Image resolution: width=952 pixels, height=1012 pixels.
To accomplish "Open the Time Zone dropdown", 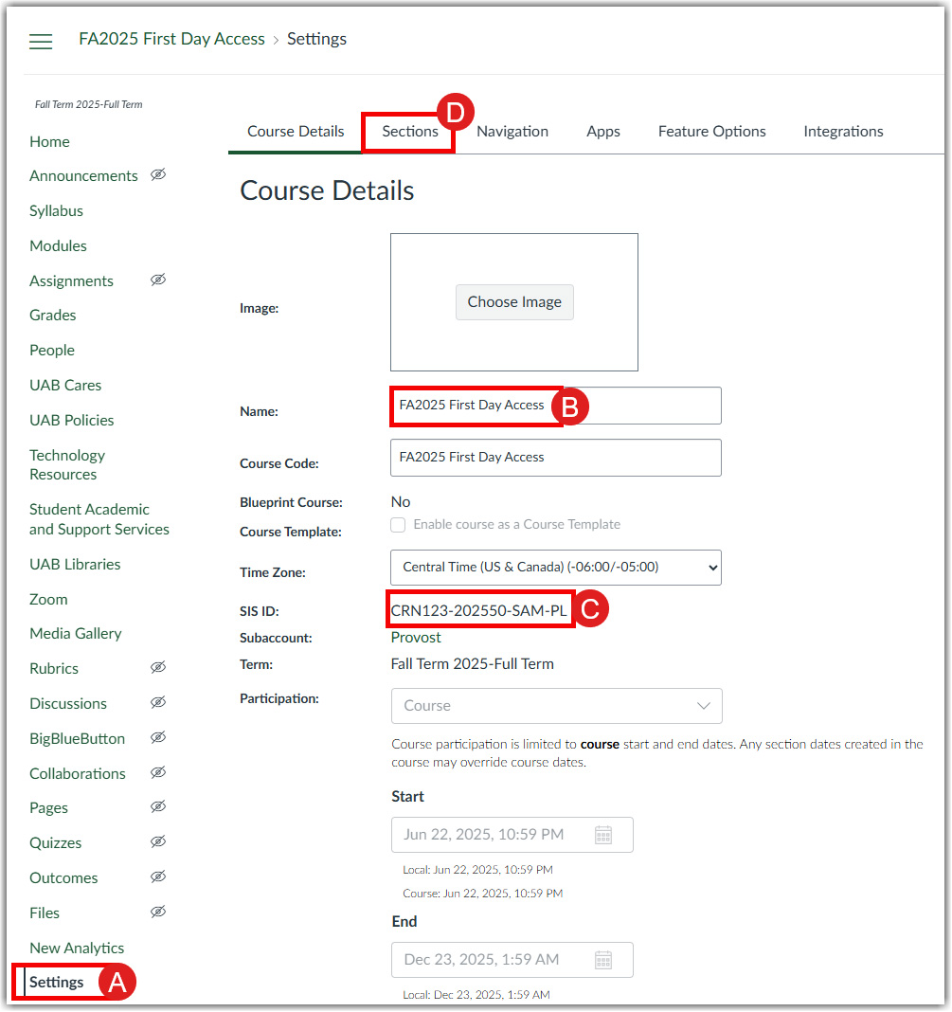I will (556, 565).
